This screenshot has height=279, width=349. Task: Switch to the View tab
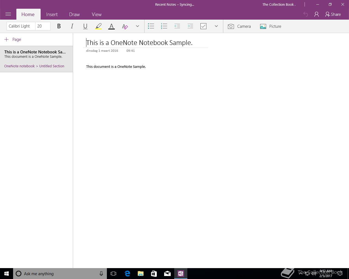point(97,14)
